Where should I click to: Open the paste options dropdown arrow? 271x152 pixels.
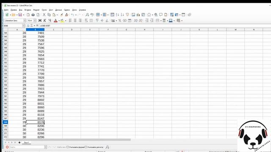click(57, 15)
